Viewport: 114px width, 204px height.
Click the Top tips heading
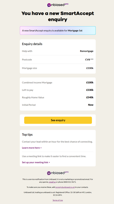pos(27,134)
